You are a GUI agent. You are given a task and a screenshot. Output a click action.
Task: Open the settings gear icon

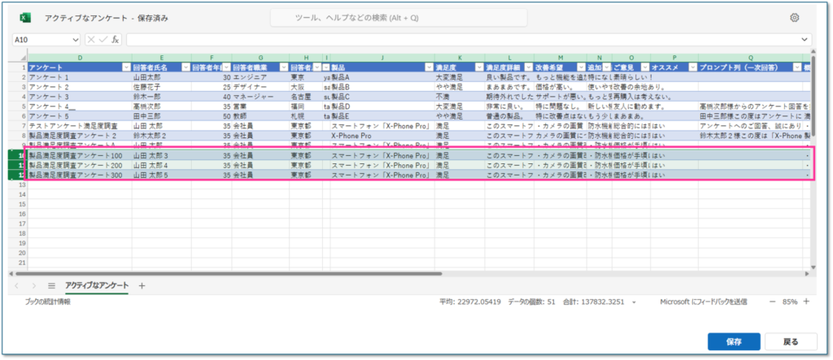(794, 18)
